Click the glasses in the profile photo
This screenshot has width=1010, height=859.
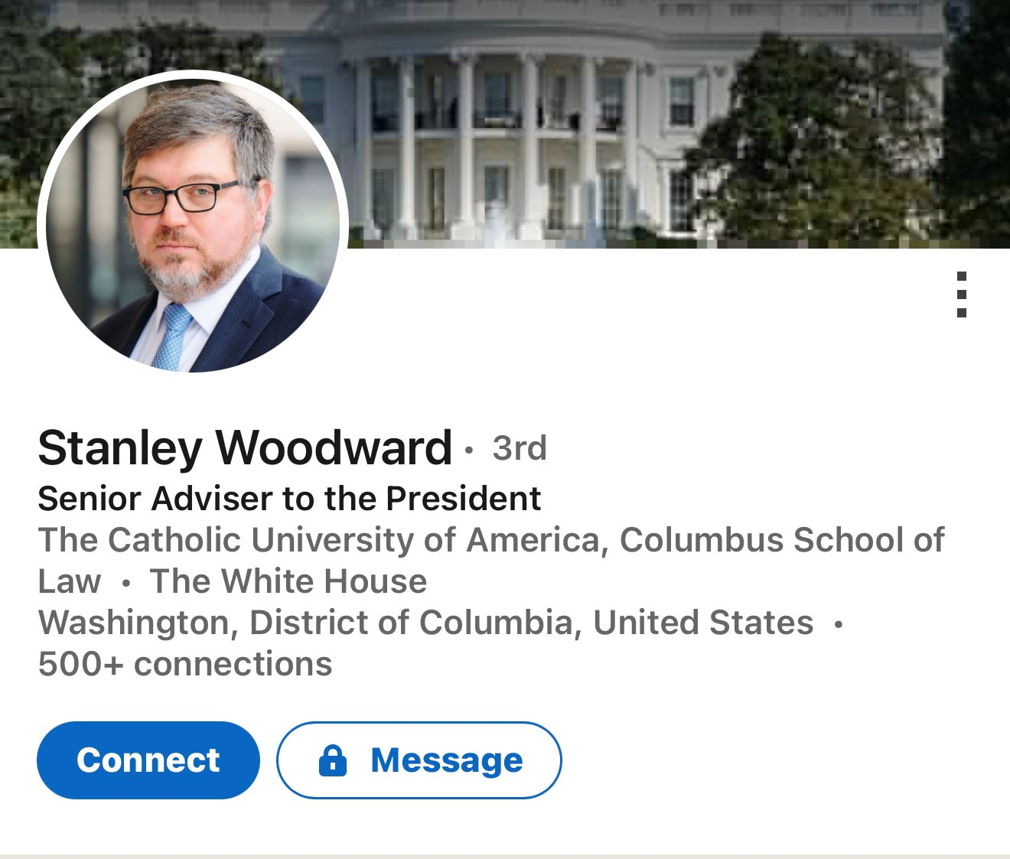(x=181, y=197)
